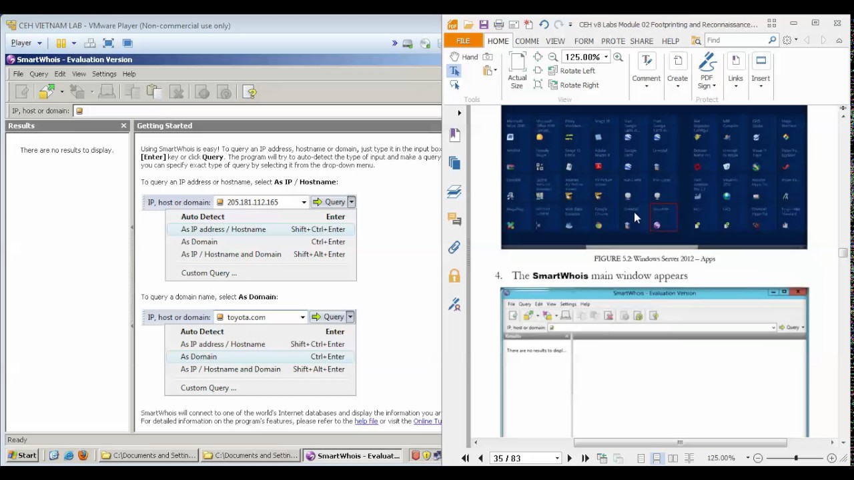The image size is (854, 480).
Task: Click the SmartWhois Help toolbar icon
Action: click(250, 92)
